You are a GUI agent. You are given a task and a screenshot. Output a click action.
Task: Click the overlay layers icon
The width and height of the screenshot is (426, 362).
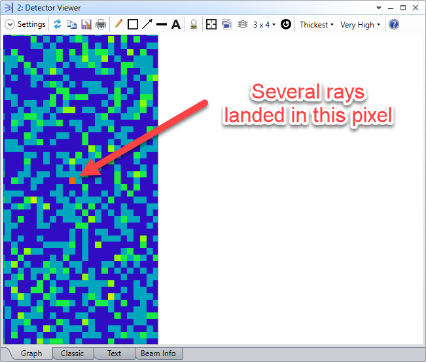coord(243,24)
